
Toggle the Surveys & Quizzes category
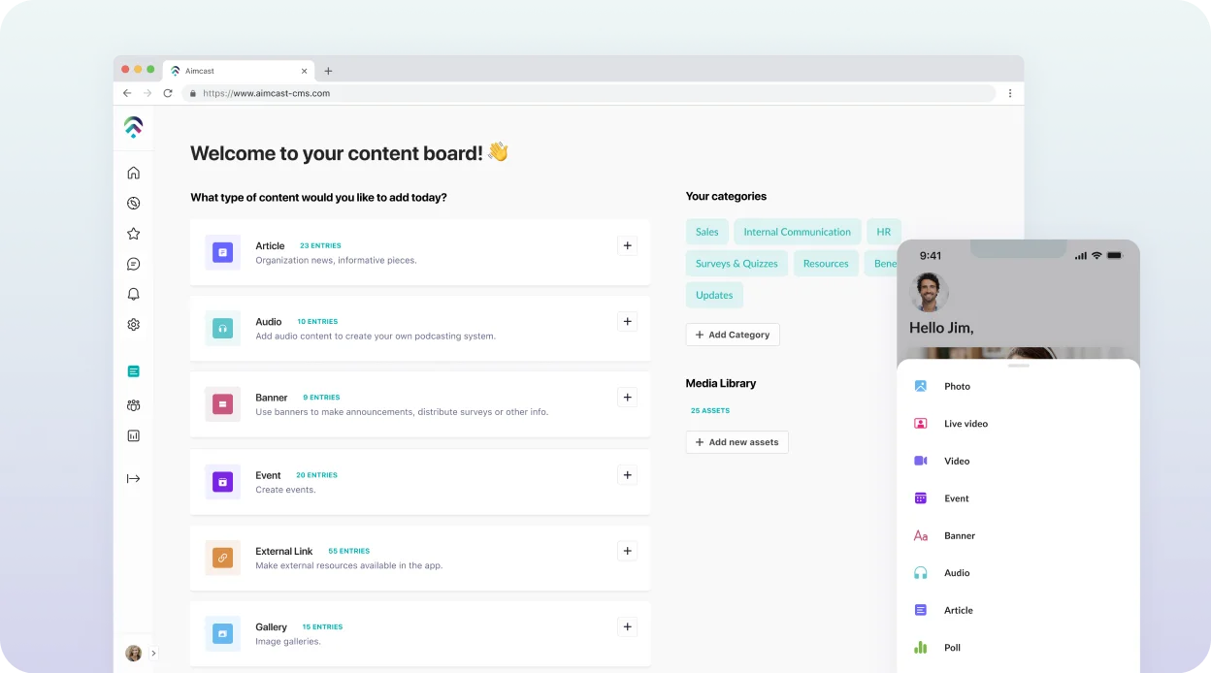click(x=736, y=264)
